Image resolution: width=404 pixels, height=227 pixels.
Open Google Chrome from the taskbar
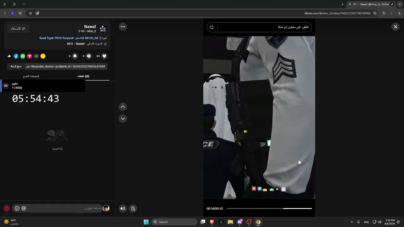pos(258,222)
